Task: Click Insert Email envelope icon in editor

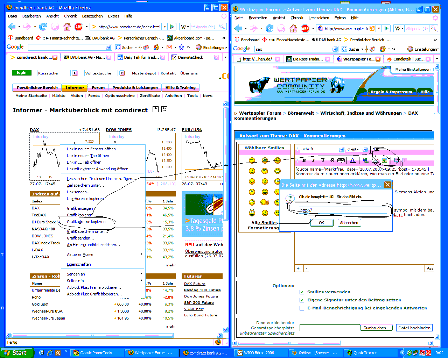Action: [x=375, y=160]
